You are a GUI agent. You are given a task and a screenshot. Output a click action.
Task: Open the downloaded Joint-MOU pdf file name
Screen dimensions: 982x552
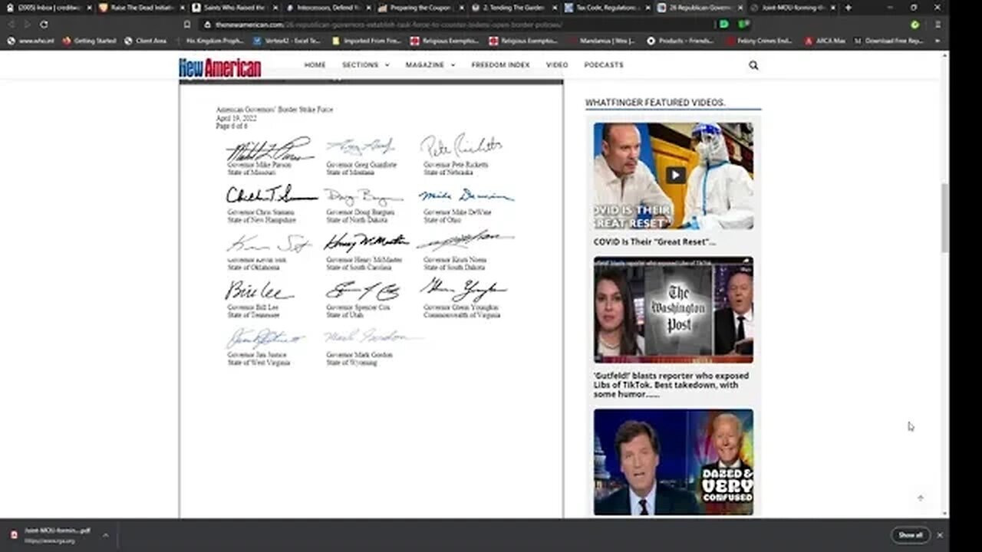tap(58, 532)
